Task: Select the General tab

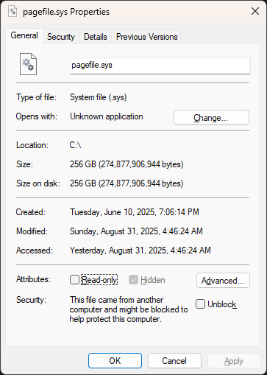Action: pos(24,35)
